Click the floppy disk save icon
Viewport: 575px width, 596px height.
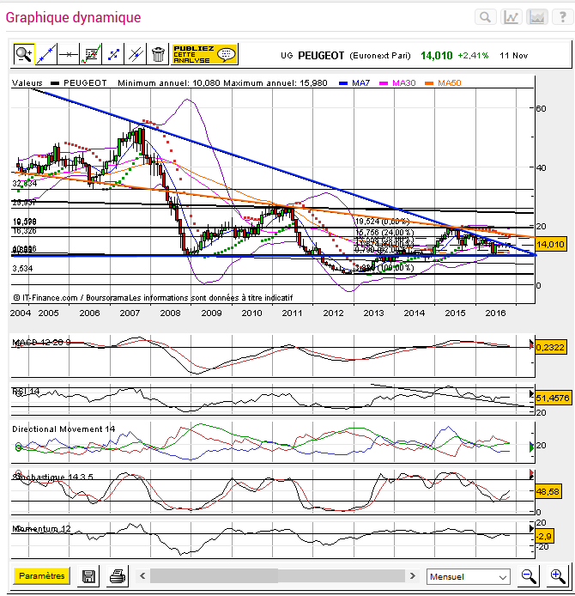pyautogui.click(x=88, y=576)
